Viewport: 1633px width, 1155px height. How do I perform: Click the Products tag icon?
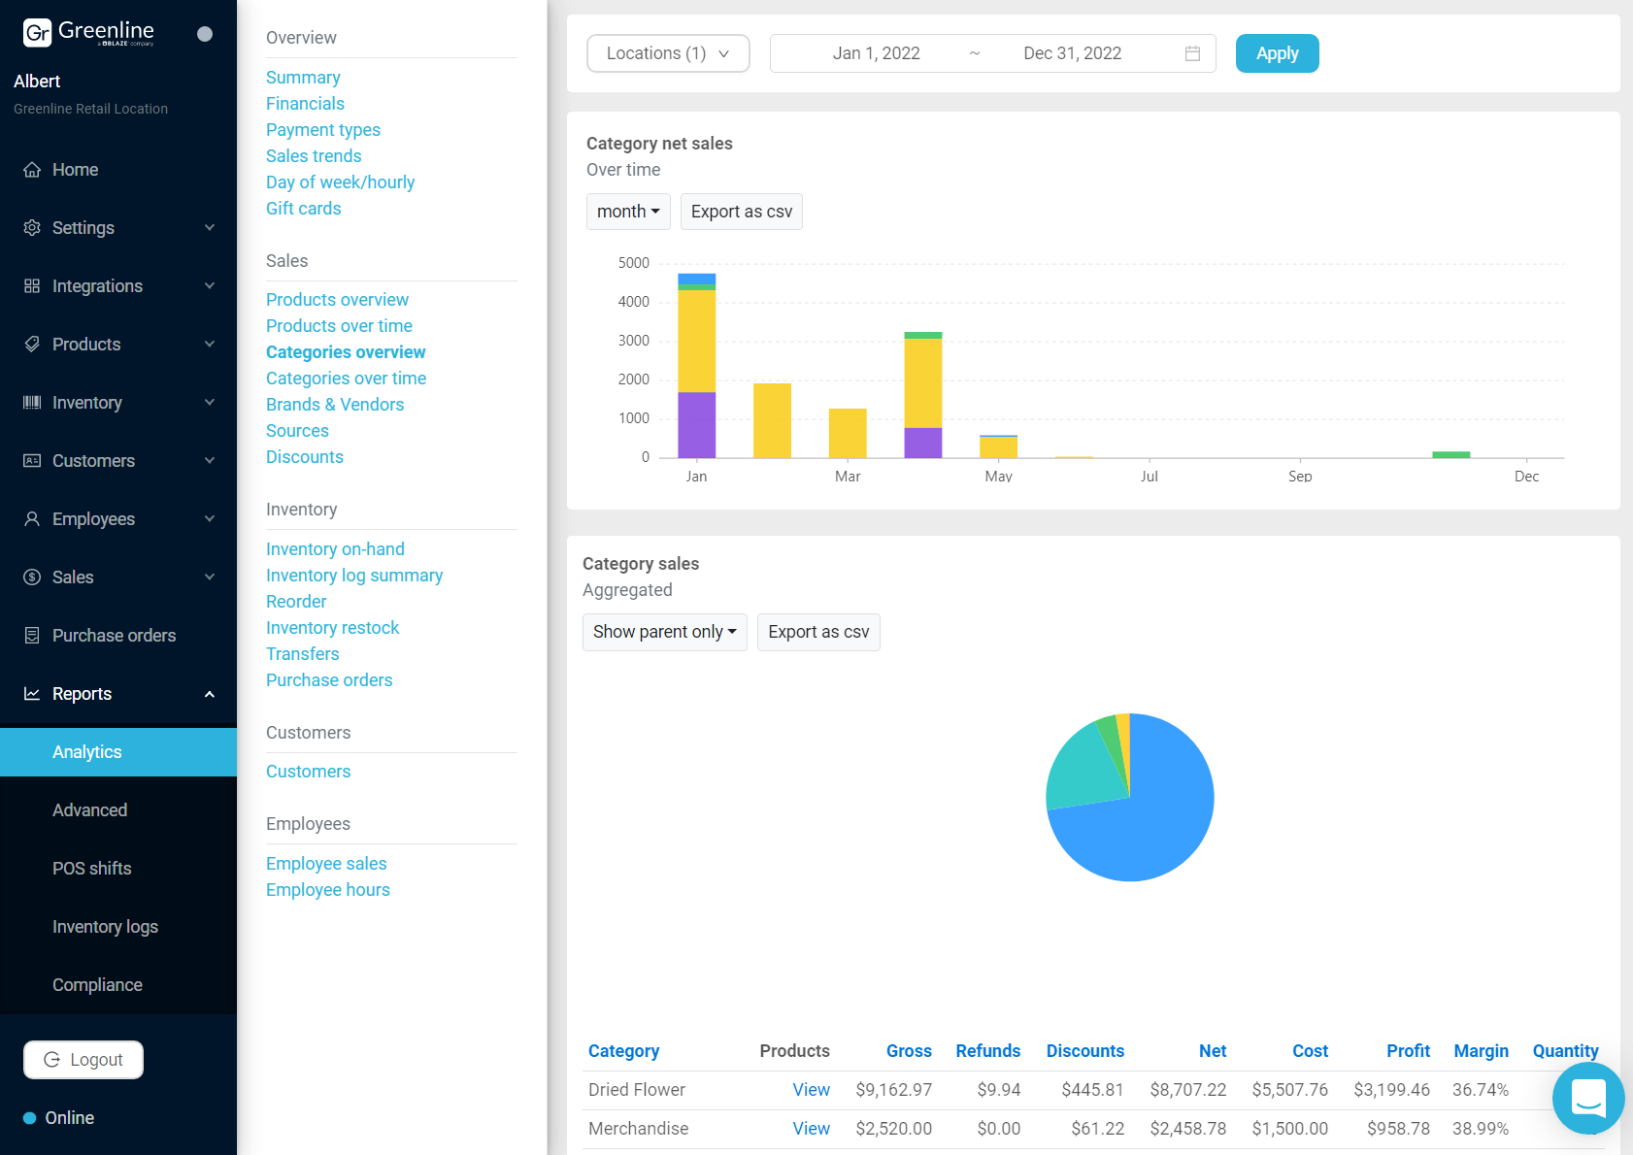[32, 345]
